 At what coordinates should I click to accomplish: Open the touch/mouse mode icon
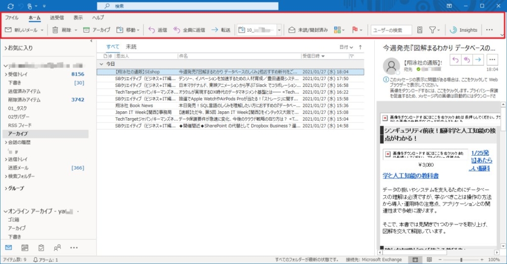point(30,6)
